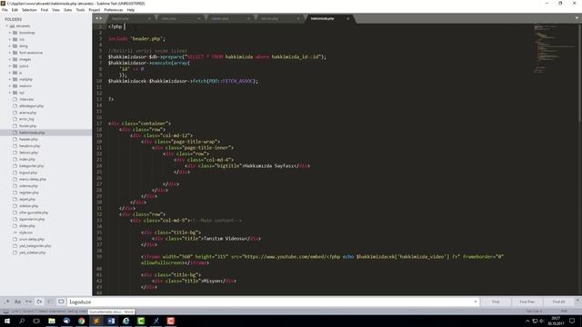This screenshot has height=327, width=582.
Task: Click Tab Size setting in status bar
Action: pos(534,312)
